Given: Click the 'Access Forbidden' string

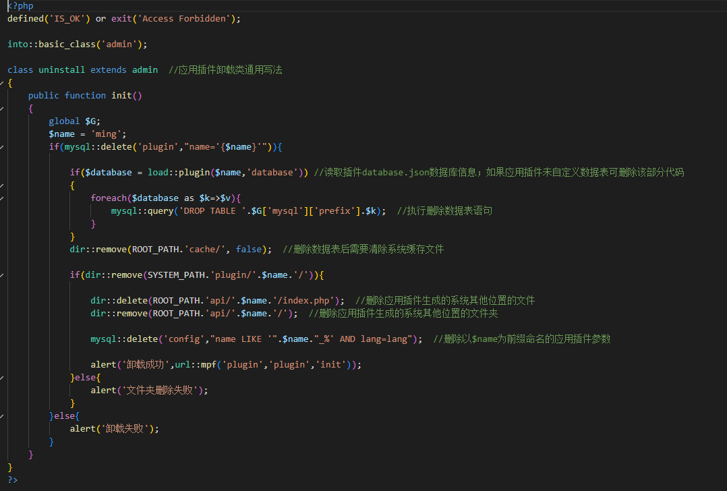Looking at the screenshot, I should (x=186, y=19).
